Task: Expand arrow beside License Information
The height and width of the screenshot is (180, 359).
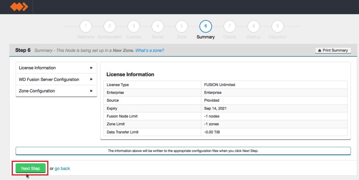Action: [91, 68]
